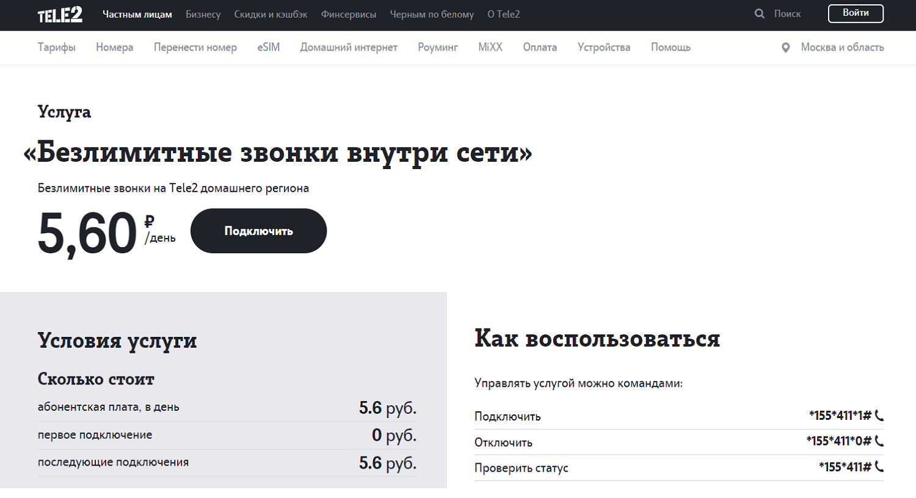Open Черным по белому page
The height and width of the screenshot is (498, 916).
432,14
